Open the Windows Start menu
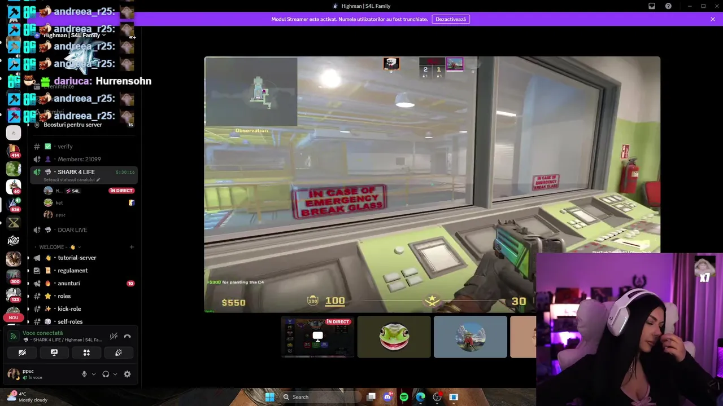Screen dimensions: 723x406 point(269,397)
